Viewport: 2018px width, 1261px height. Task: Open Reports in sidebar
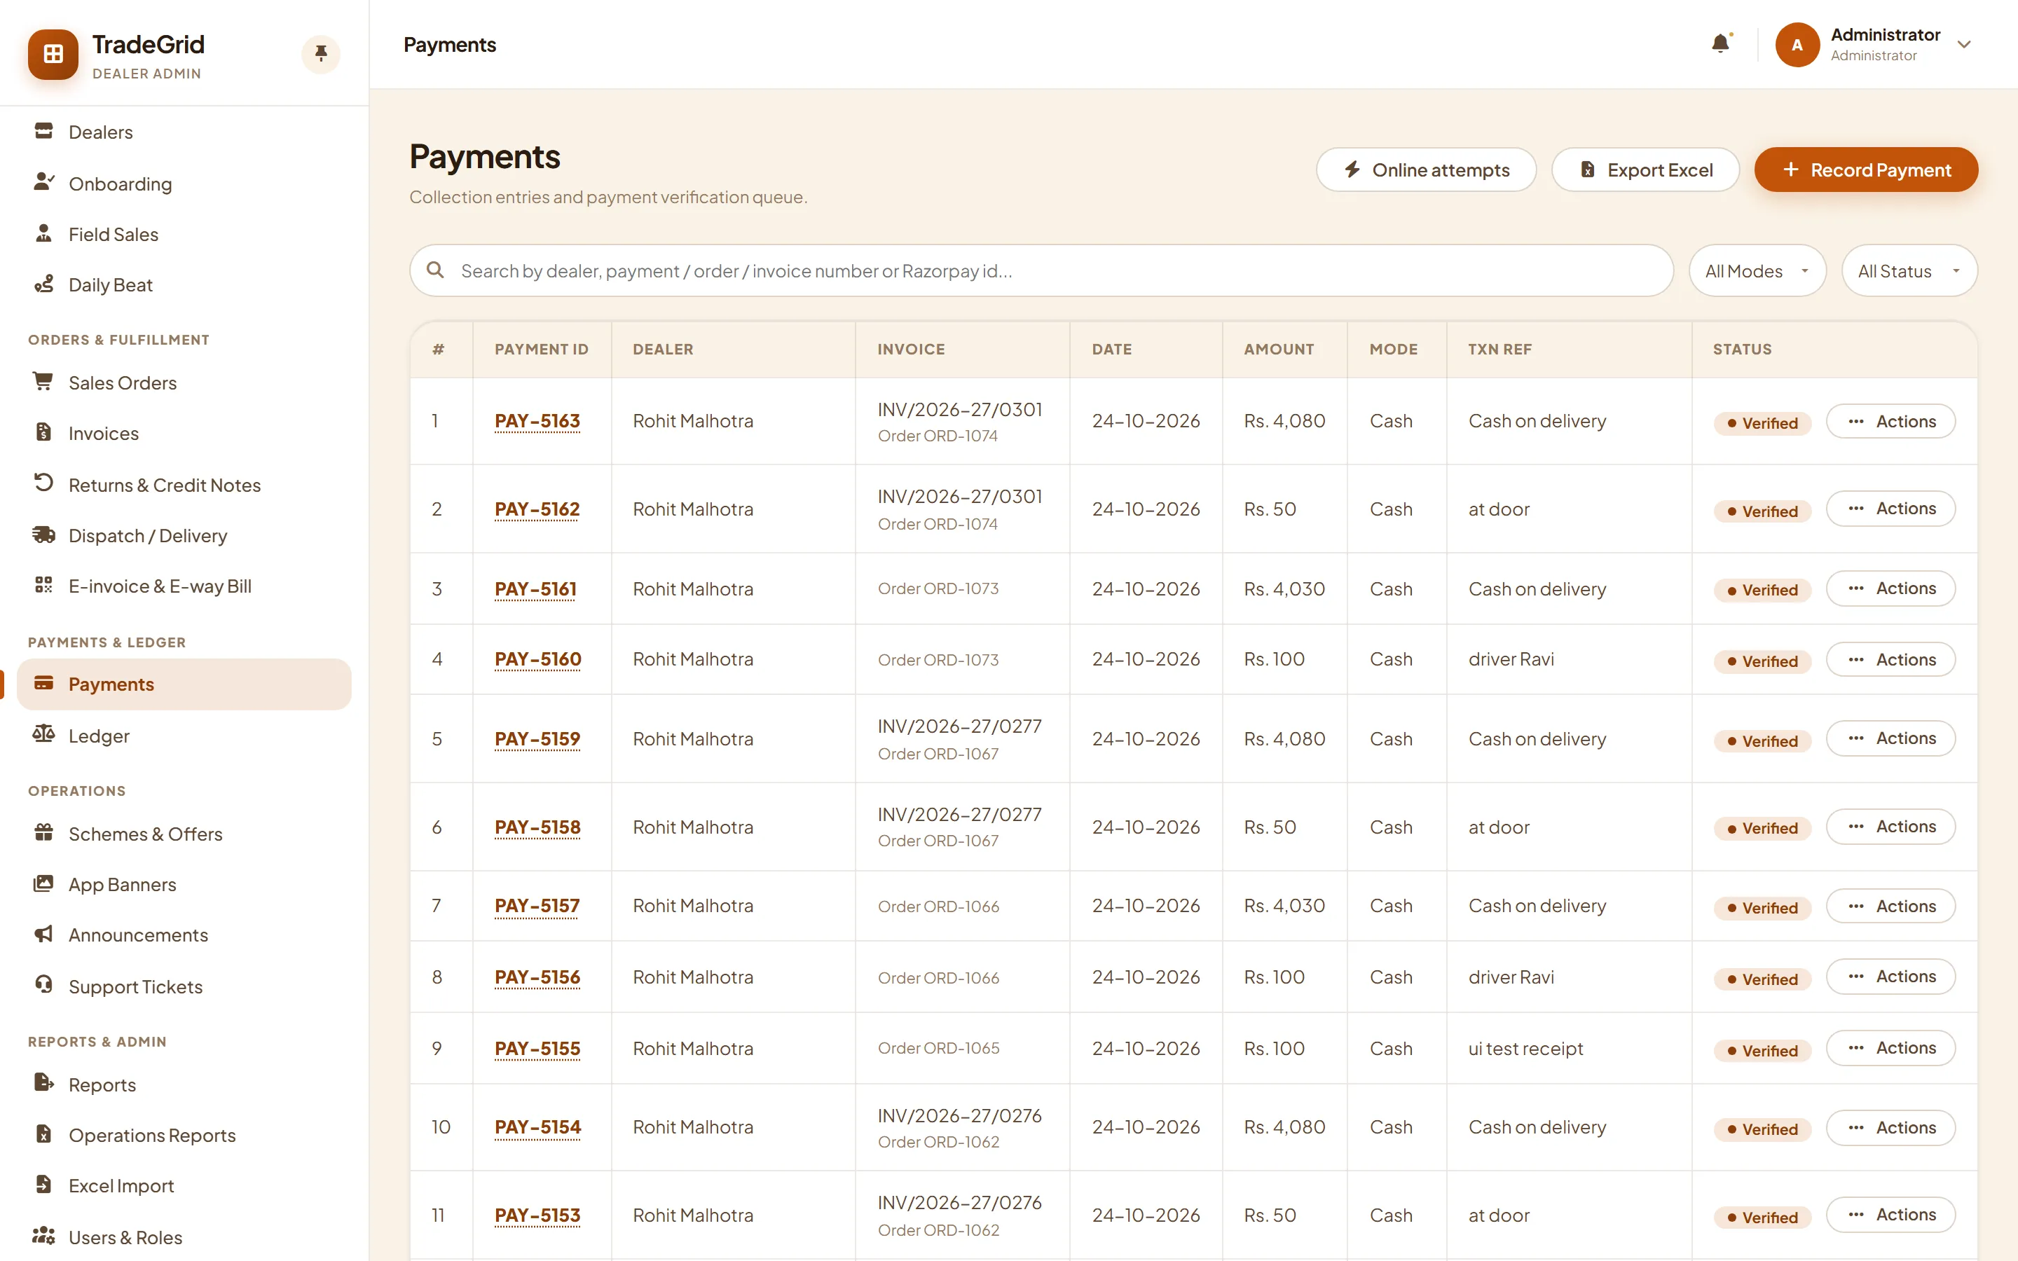(184, 1084)
